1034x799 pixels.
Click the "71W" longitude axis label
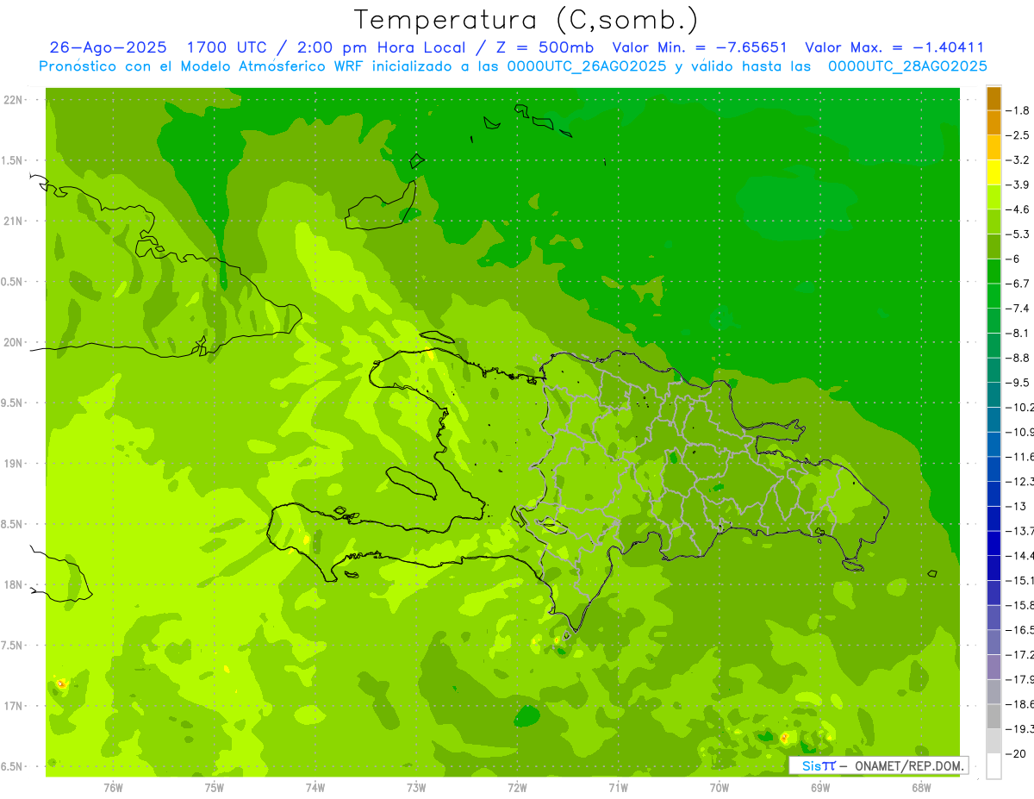619,788
